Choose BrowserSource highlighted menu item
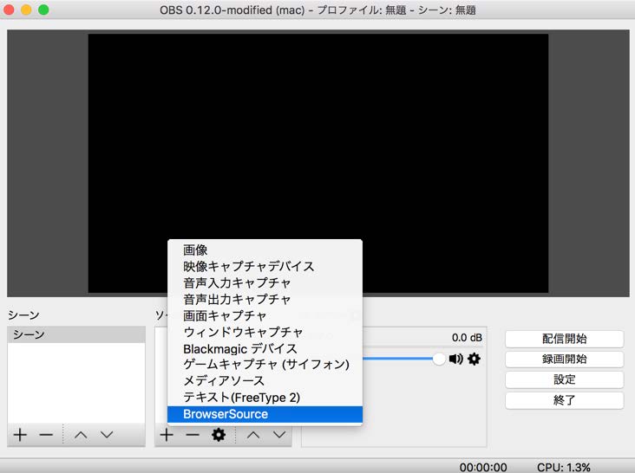 coord(265,414)
